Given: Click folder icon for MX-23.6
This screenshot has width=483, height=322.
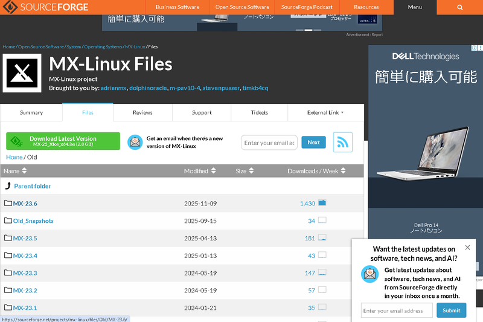Looking at the screenshot, I should click(8, 203).
